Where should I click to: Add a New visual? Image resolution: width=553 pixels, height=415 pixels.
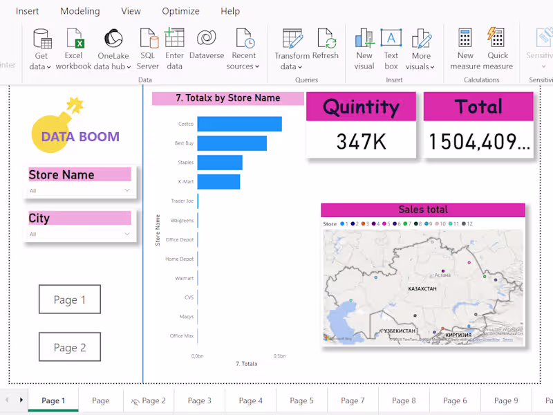[364, 49]
